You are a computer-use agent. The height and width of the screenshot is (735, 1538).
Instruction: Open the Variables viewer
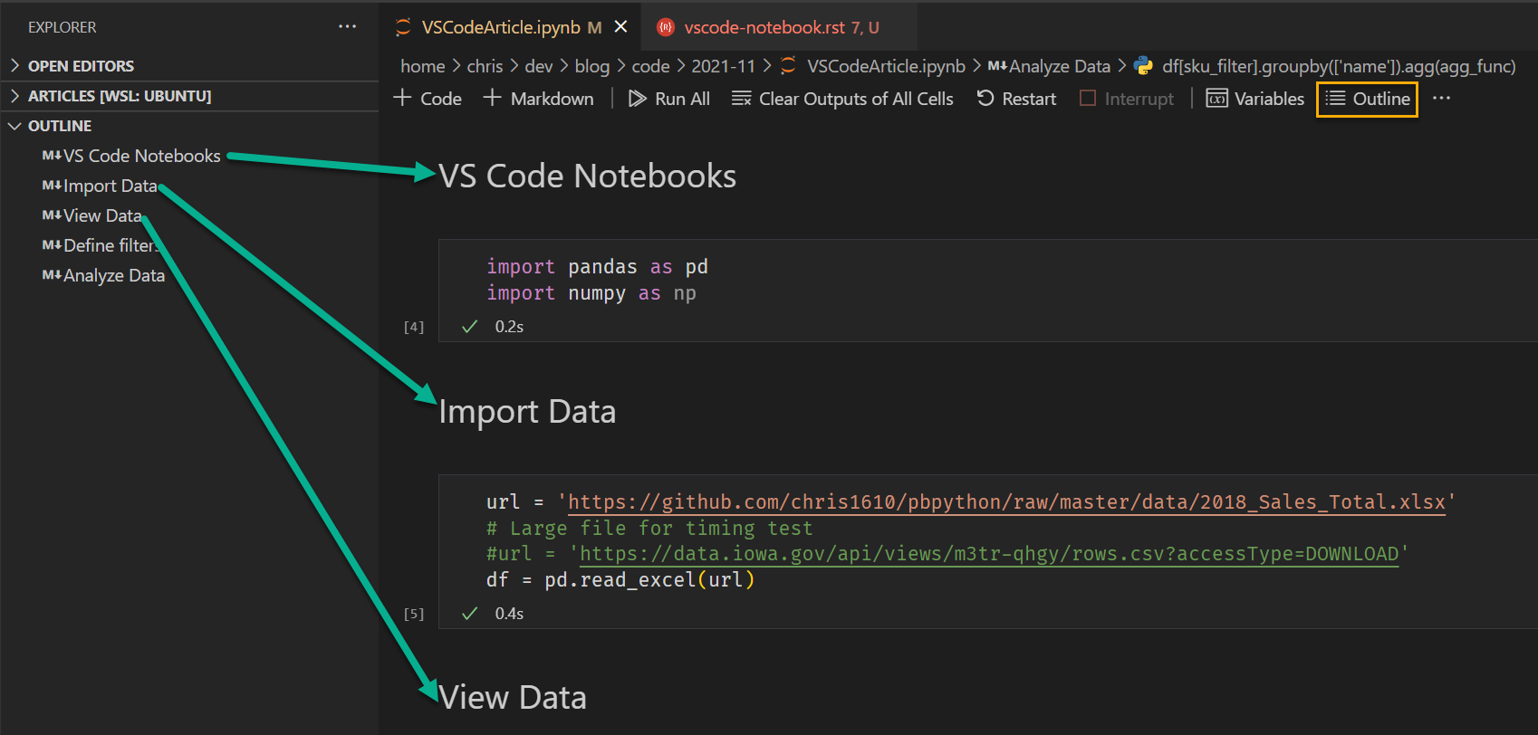(x=1255, y=99)
